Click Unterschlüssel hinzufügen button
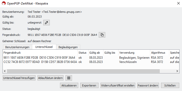Image resolution: width=182 pixels, height=91 pixels. coord(19,78)
